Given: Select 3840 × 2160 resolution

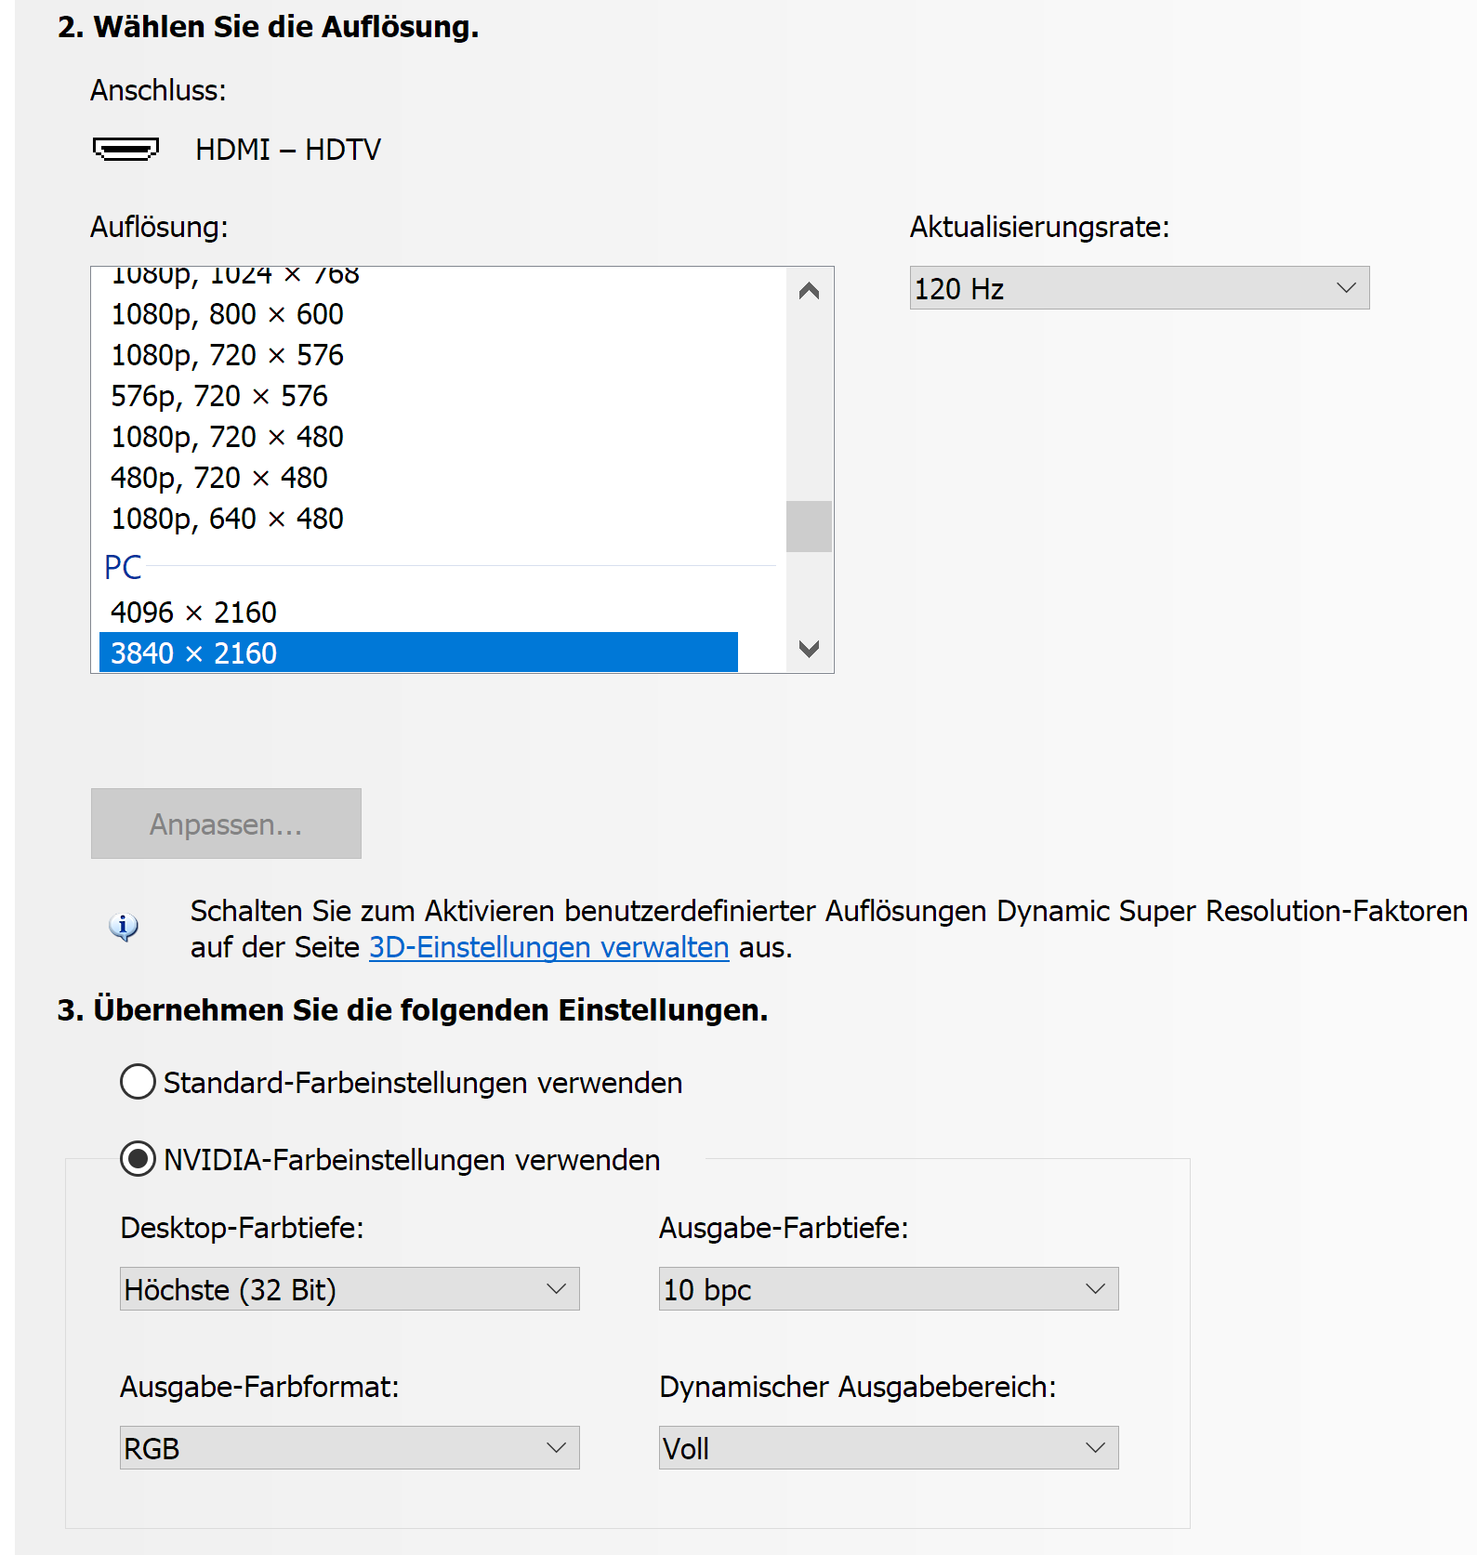Looking at the screenshot, I should point(193,653).
